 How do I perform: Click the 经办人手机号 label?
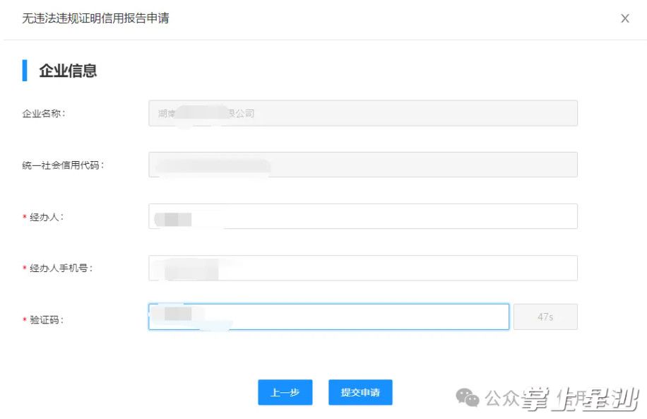[x=61, y=268]
